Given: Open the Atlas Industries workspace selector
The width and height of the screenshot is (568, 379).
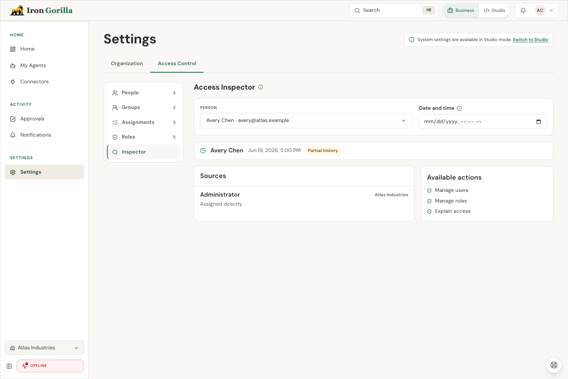Looking at the screenshot, I should point(44,348).
